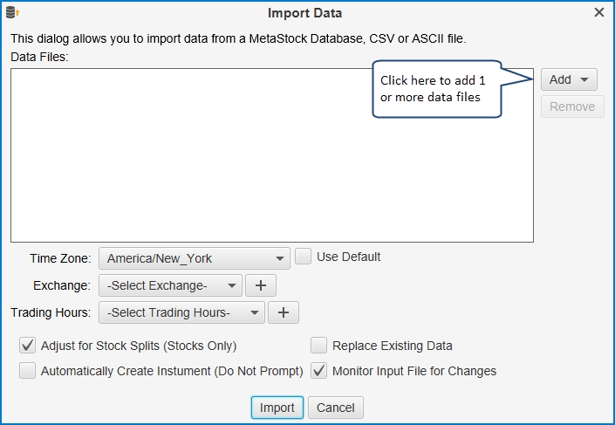Viewport: 615px width, 425px height.
Task: Enable Replace Existing Data checkbox
Action: point(319,346)
